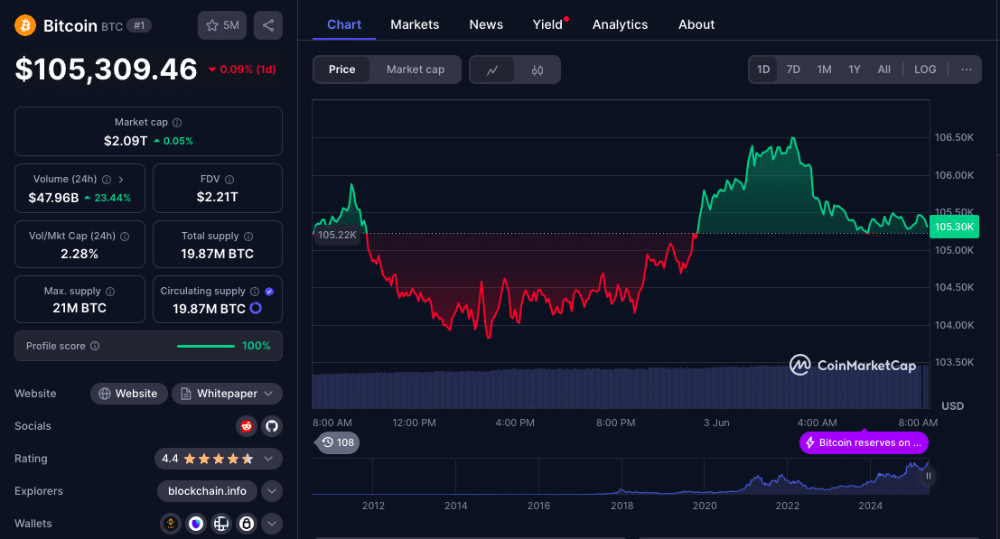Open the fourth lock wallet icon
The image size is (1000, 539).
(x=247, y=524)
